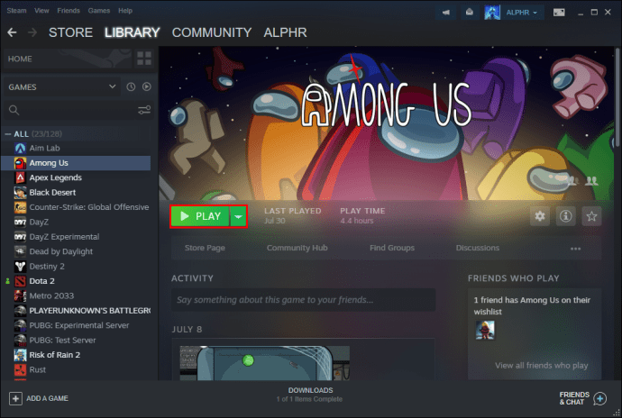Click the library search field
The image size is (622, 418).
click(x=78, y=110)
